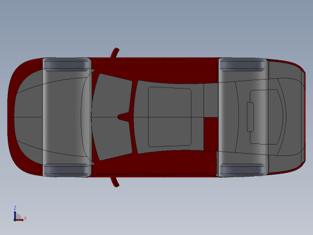Select the lower wheel on the right axle

(x=243, y=169)
